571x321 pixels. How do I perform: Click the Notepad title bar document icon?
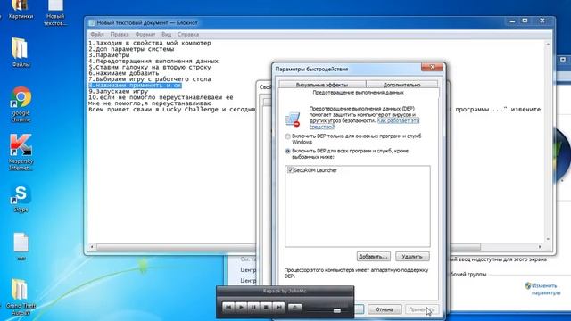(x=92, y=22)
